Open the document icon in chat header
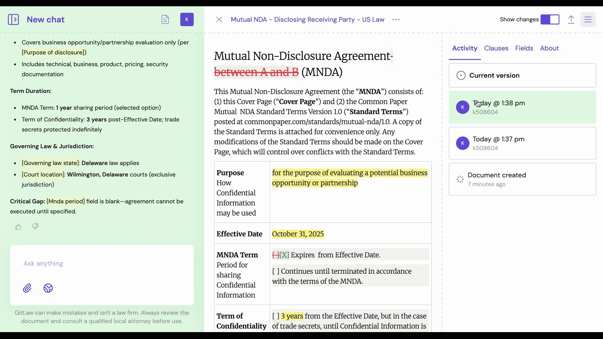The image size is (603, 339). coord(165,19)
